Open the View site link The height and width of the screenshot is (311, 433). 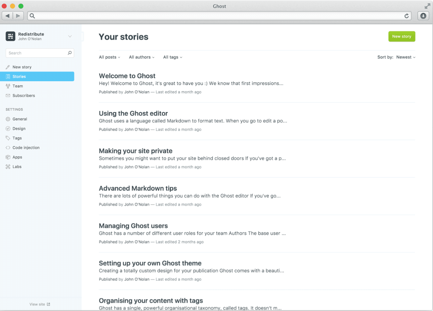pyautogui.click(x=40, y=304)
